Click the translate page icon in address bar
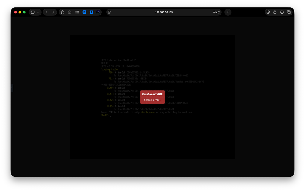The height and width of the screenshot is (191, 305). pos(214,12)
